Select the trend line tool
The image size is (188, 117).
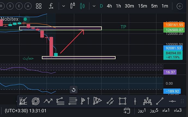tap(160, 101)
